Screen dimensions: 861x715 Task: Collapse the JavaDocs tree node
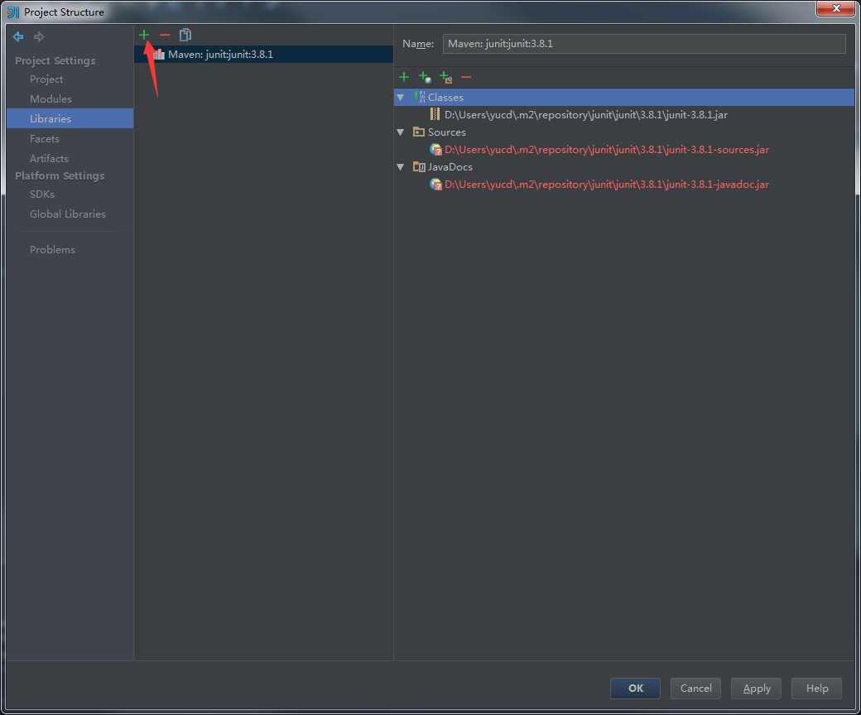coord(401,167)
